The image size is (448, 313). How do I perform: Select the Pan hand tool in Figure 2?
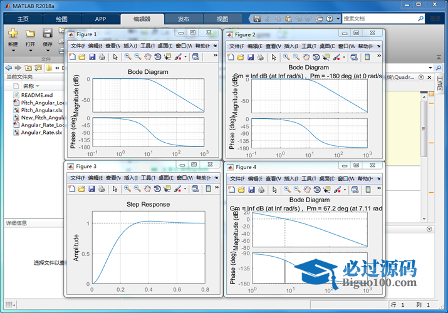point(305,57)
